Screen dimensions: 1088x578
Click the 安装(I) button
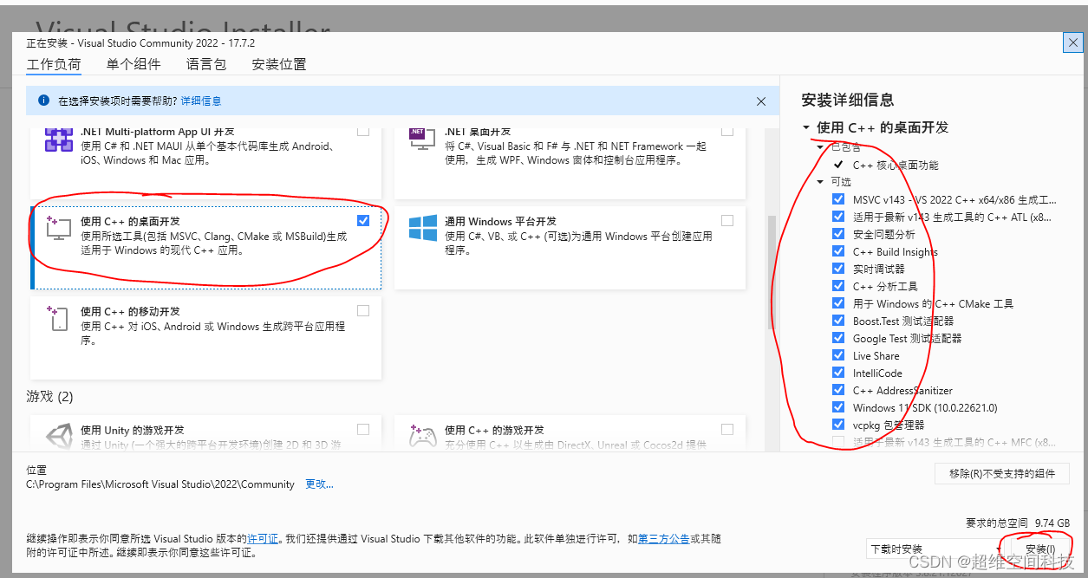click(1040, 549)
